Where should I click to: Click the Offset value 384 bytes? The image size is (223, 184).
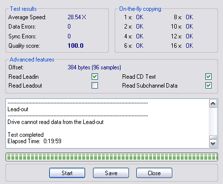pos(94,67)
